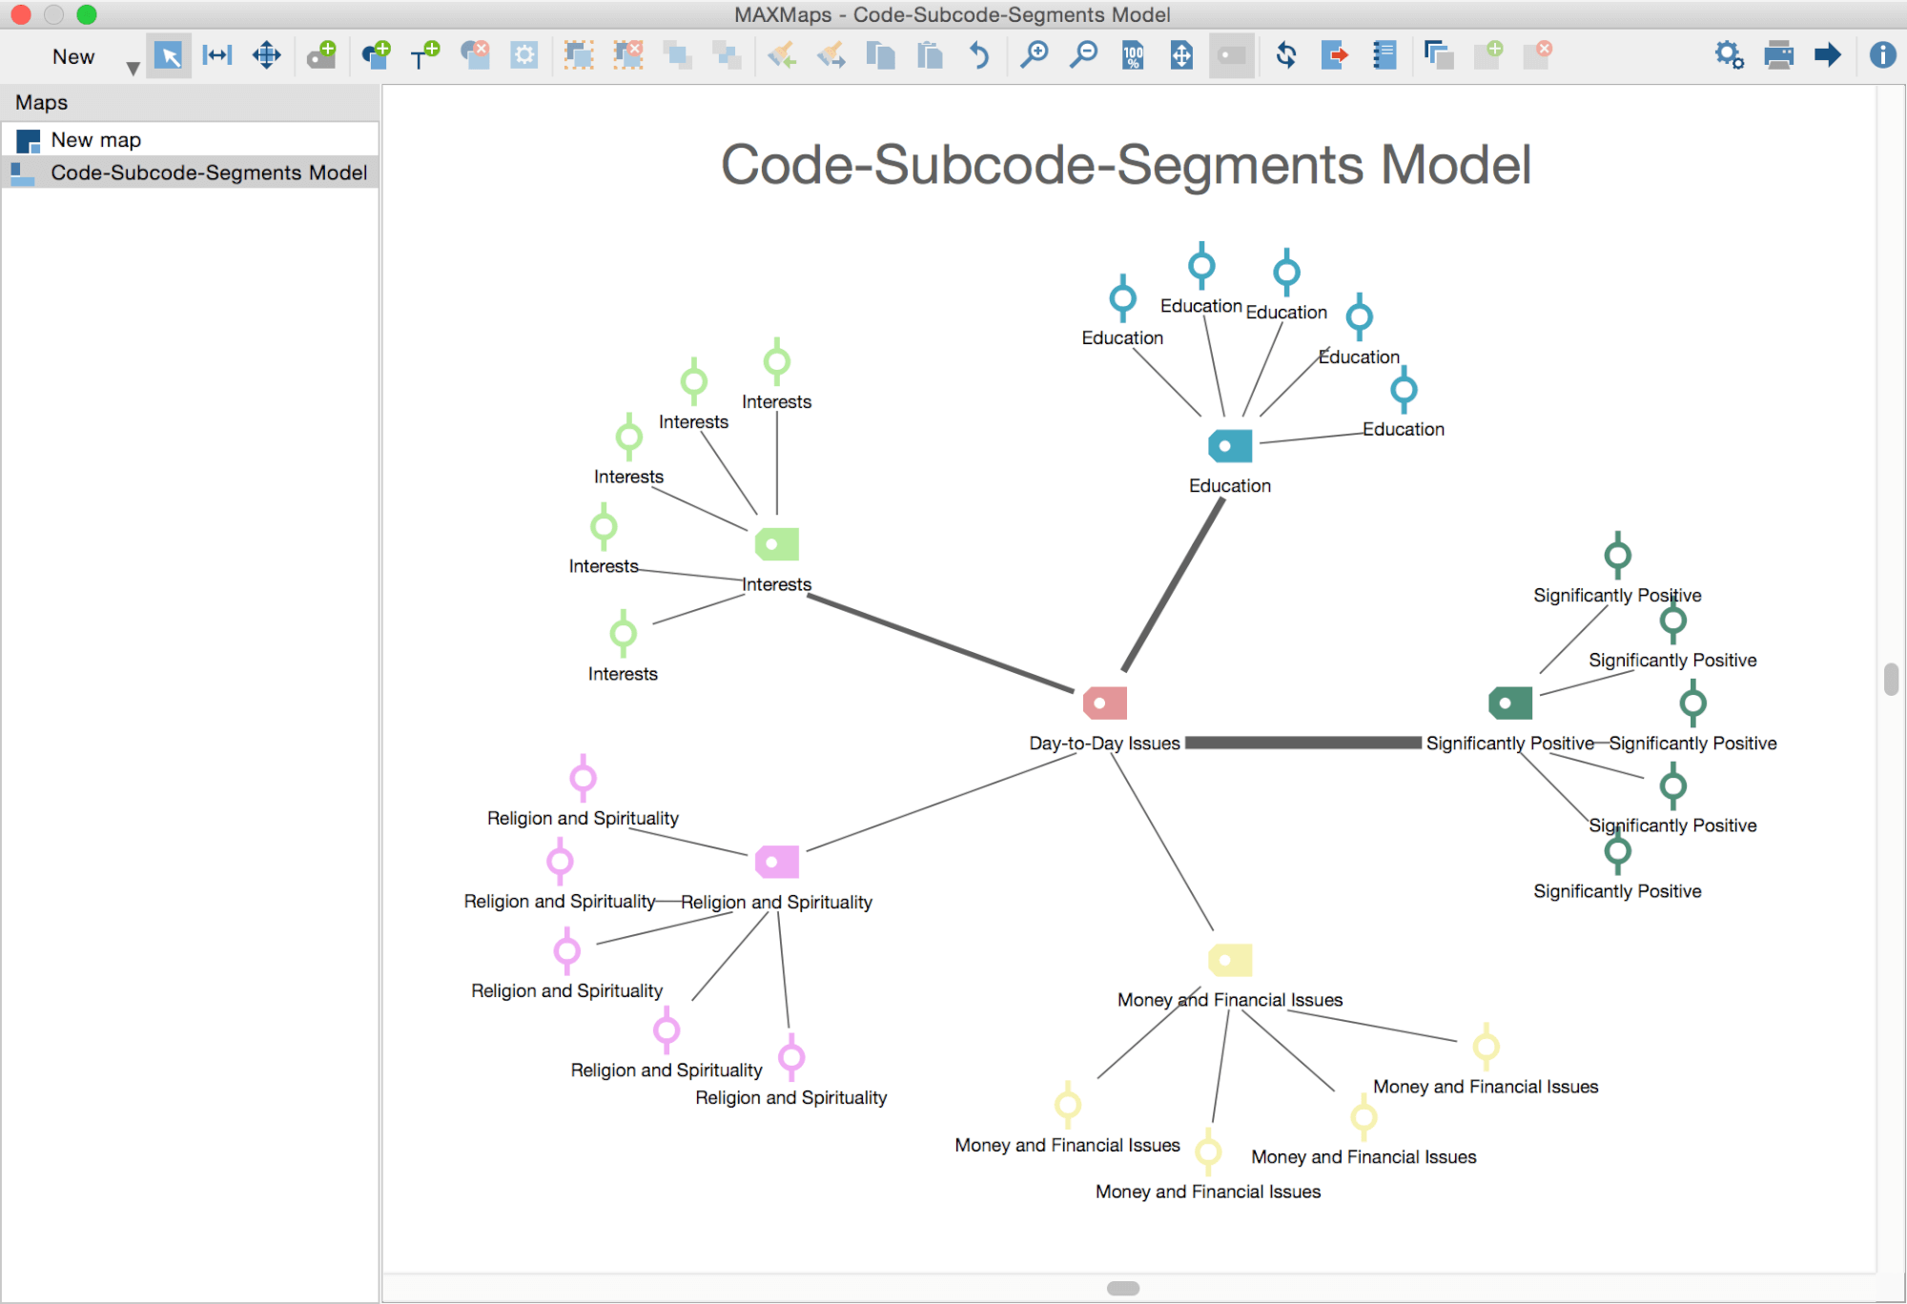
Task: Click the thick line to Significantly Positive
Action: [x=1302, y=743]
